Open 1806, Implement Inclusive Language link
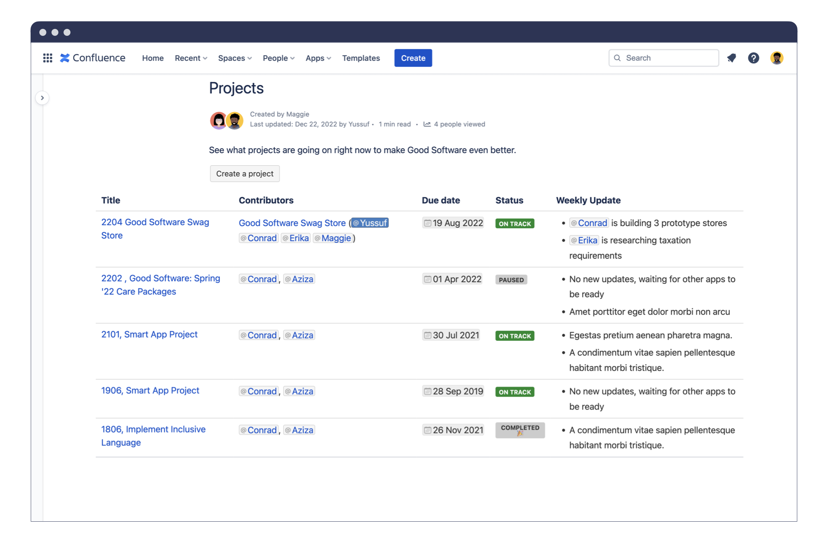 click(153, 436)
